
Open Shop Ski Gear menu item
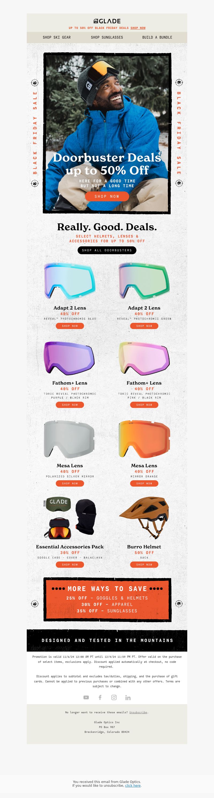57,37
